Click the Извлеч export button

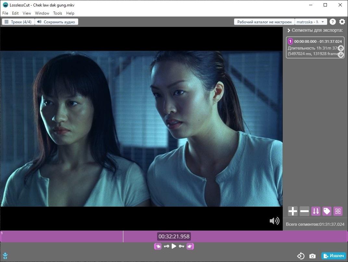pyautogui.click(x=333, y=256)
